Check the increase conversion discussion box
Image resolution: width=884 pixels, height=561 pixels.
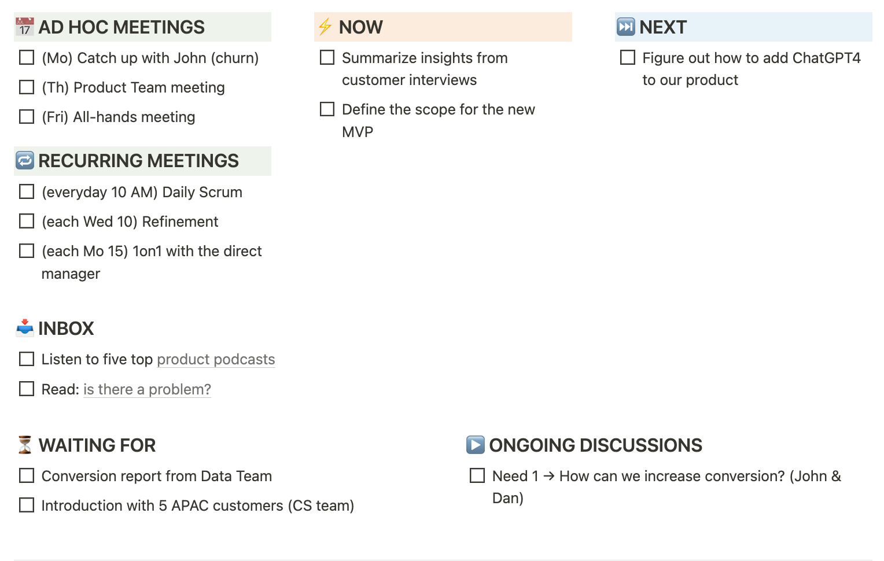tap(477, 475)
